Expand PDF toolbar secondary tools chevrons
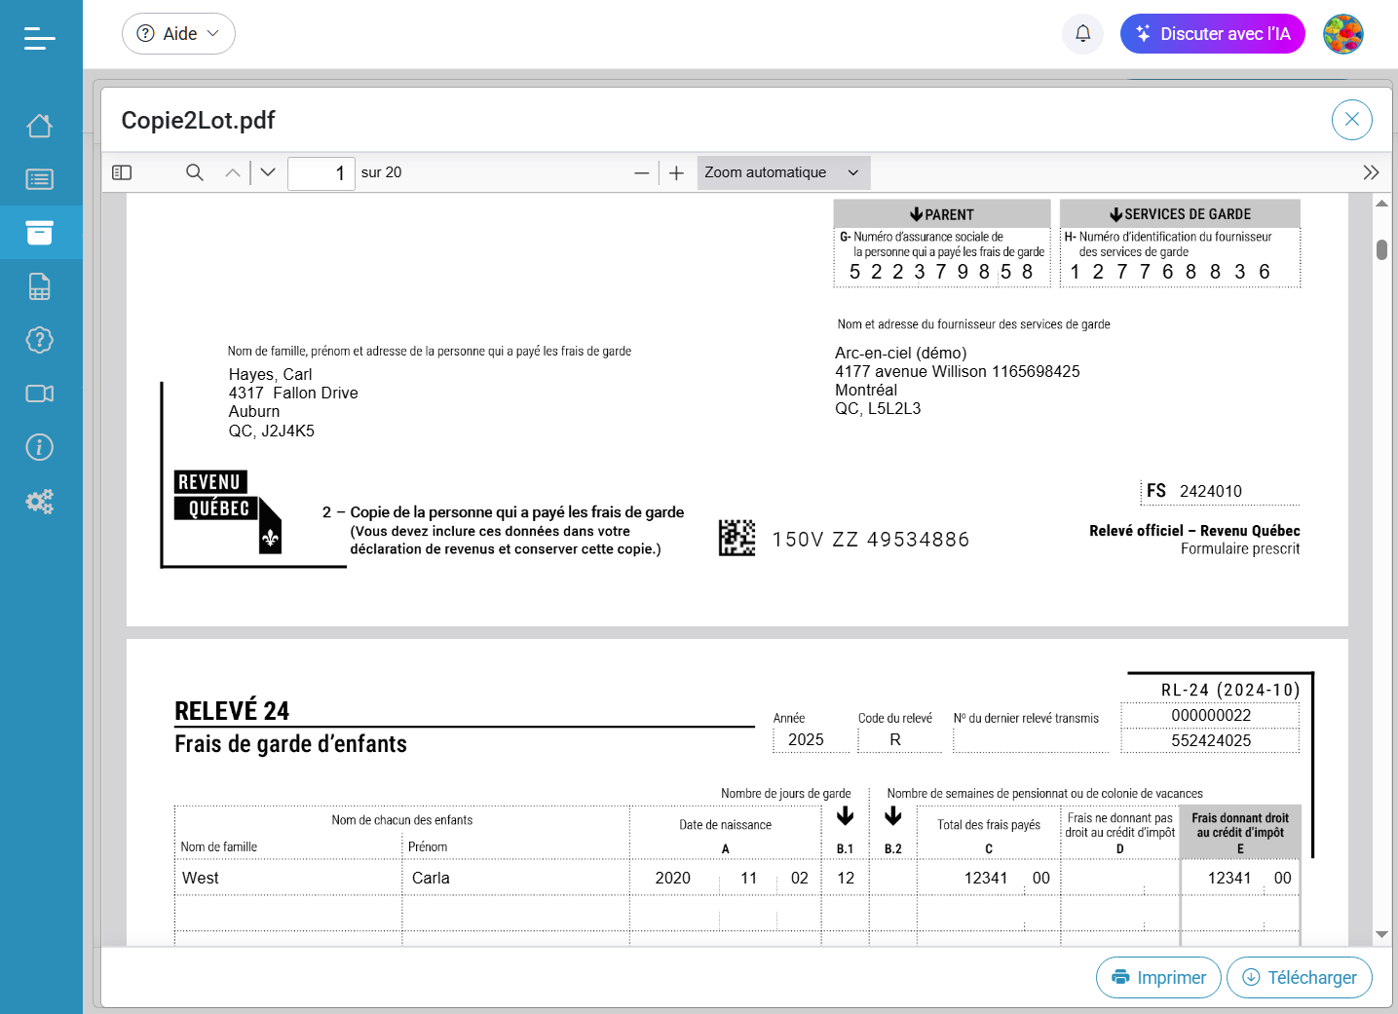Viewport: 1398px width, 1014px height. [1371, 172]
